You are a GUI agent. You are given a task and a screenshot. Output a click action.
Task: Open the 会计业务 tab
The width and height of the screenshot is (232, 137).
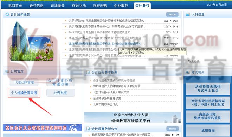pos(142,6)
